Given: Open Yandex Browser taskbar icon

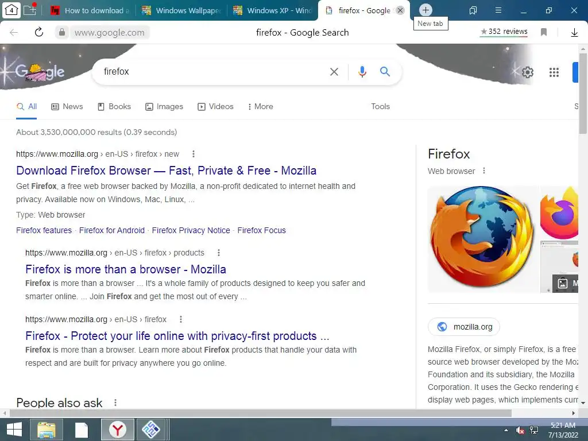Looking at the screenshot, I should [118, 430].
